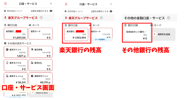Click the 連携先を追加 button
The height and width of the screenshot is (100, 191).
[163, 34]
